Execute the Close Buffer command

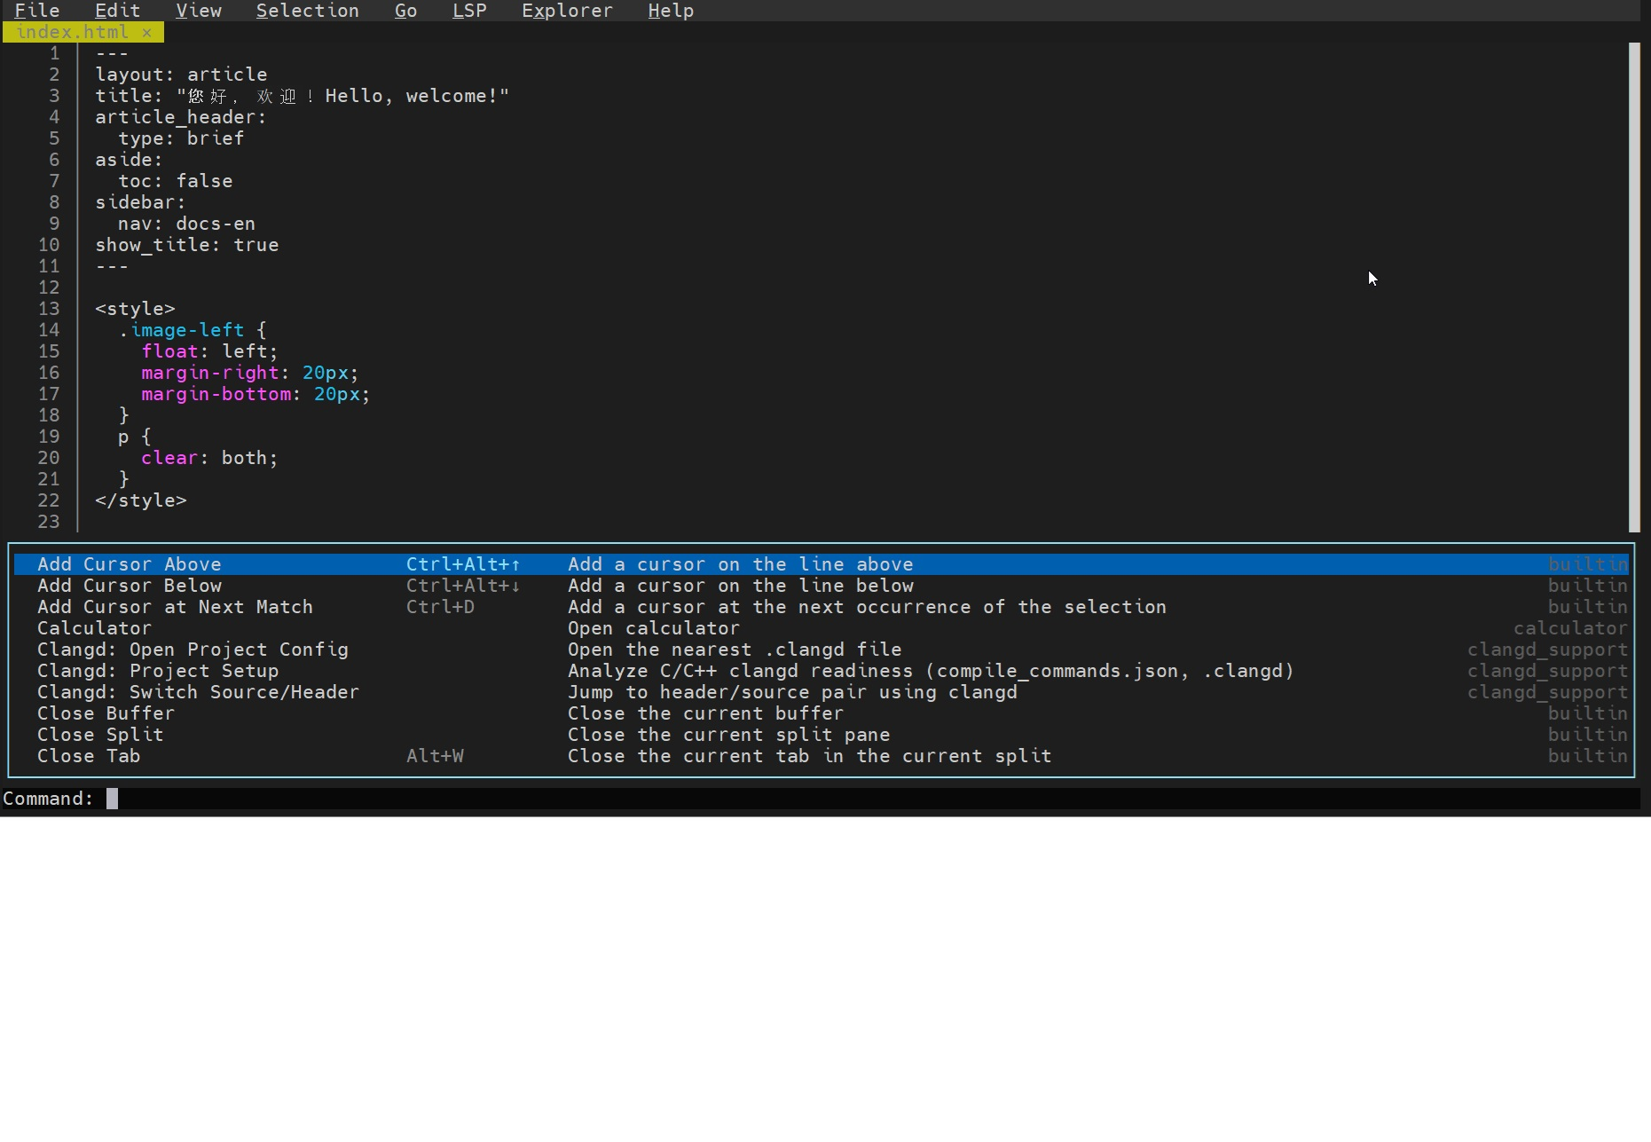coord(105,713)
